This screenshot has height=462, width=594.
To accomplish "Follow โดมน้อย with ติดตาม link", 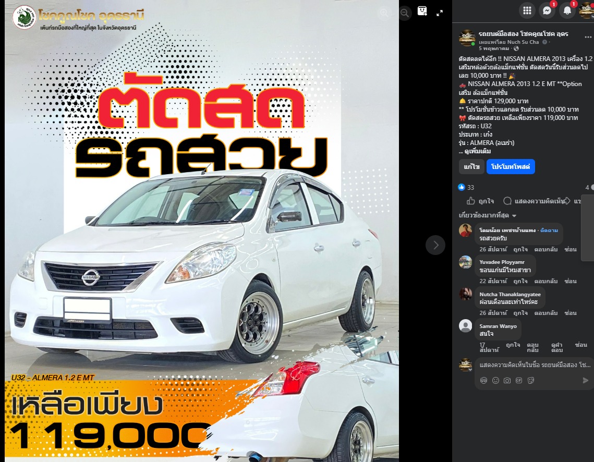I will click(549, 230).
